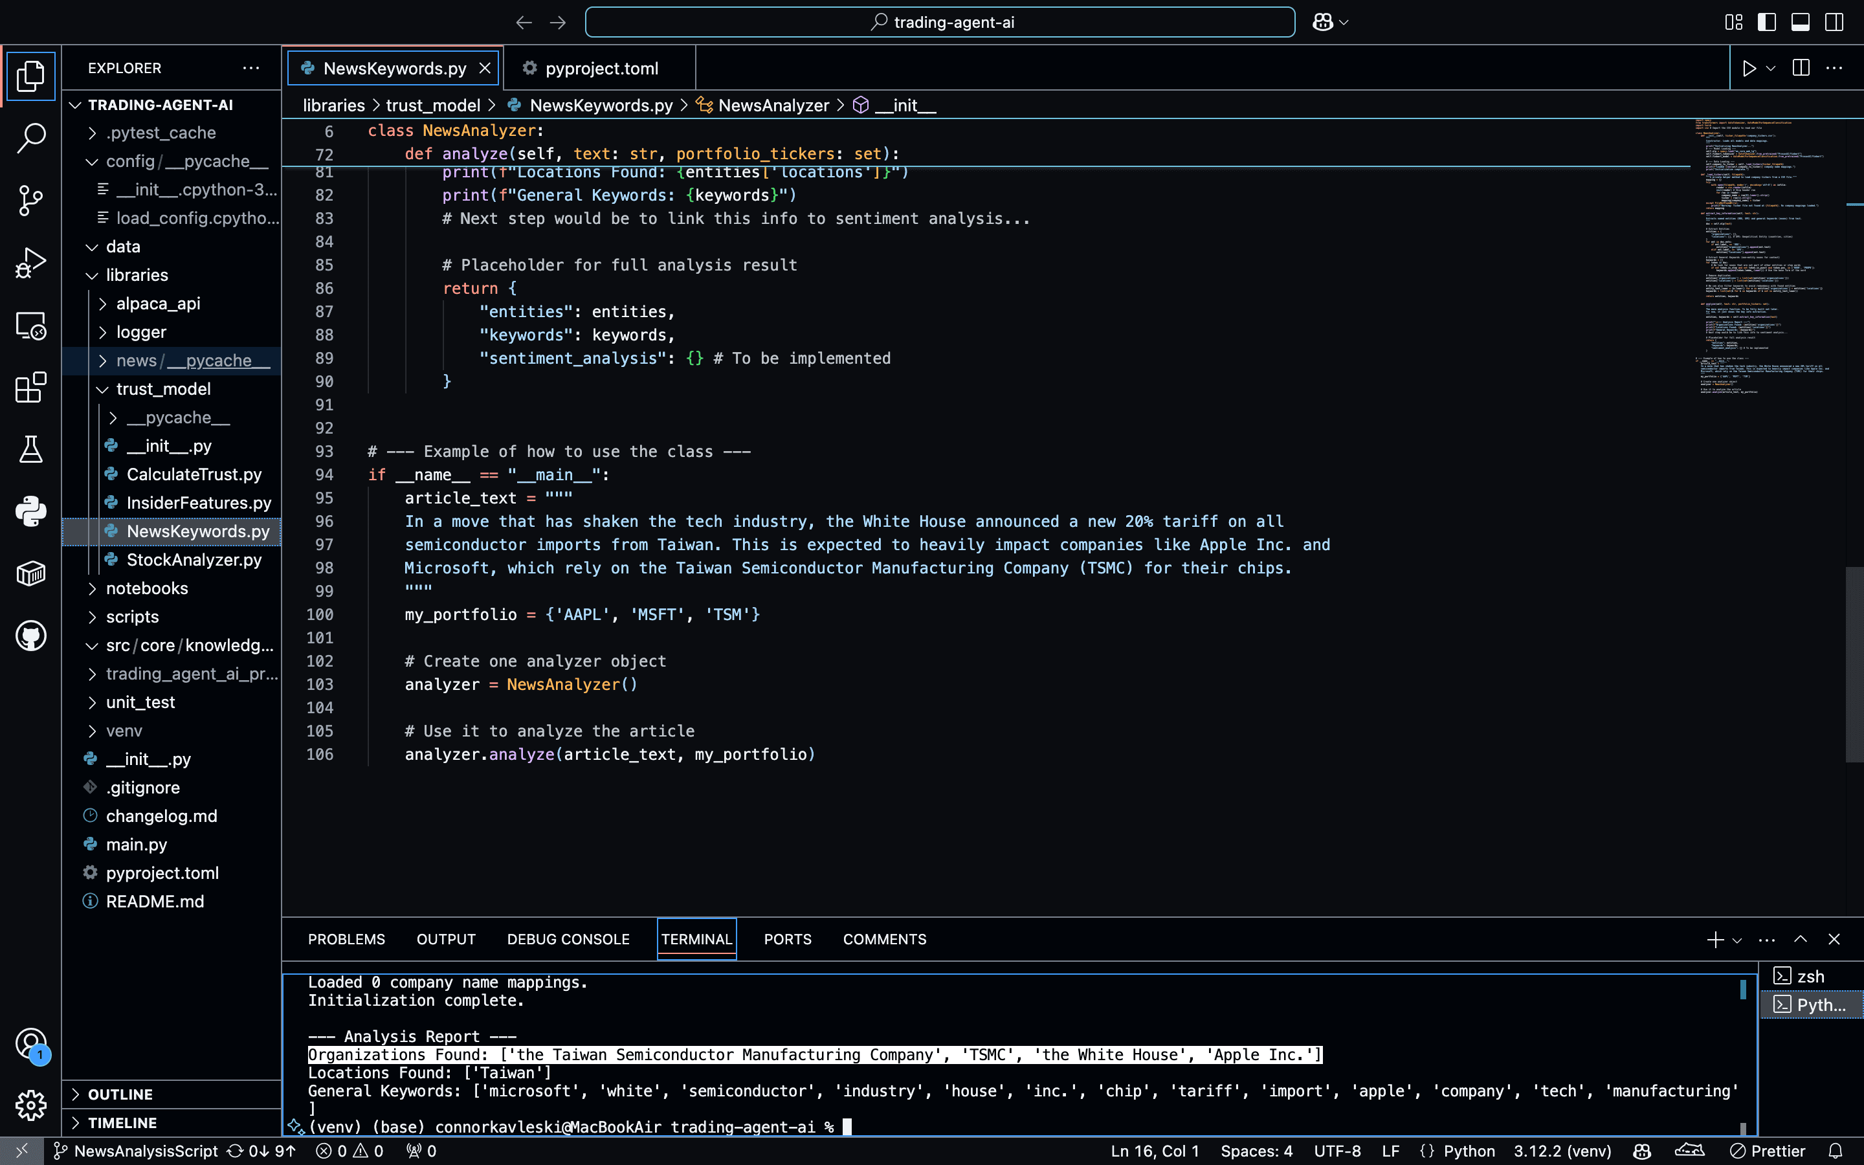
Task: Toggle the primary side bar visibility
Action: click(x=1767, y=23)
